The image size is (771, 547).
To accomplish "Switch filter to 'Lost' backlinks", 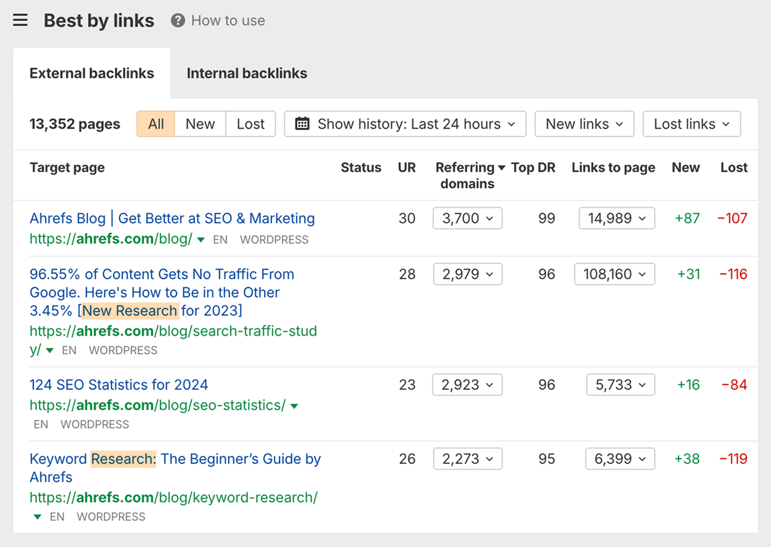I will tap(251, 123).
